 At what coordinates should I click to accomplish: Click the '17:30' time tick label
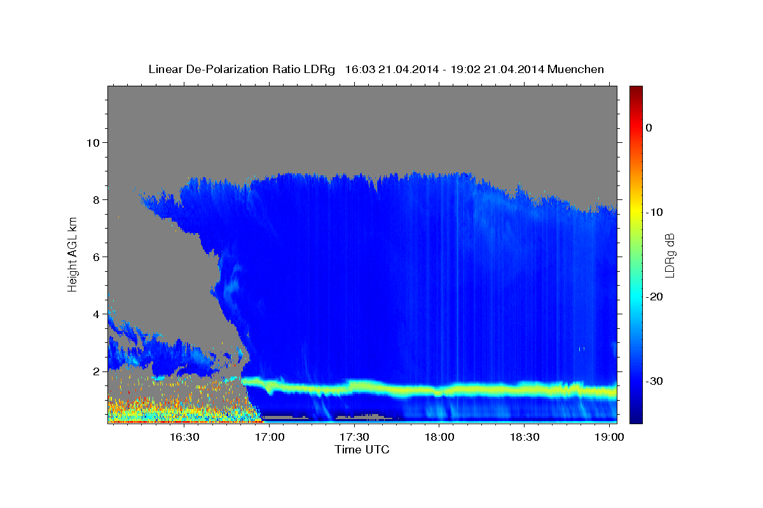pyautogui.click(x=354, y=437)
